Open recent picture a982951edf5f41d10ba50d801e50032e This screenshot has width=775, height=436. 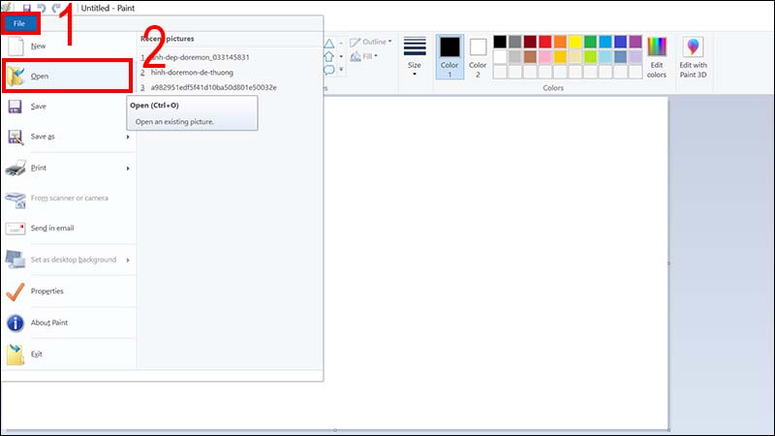[x=212, y=87]
